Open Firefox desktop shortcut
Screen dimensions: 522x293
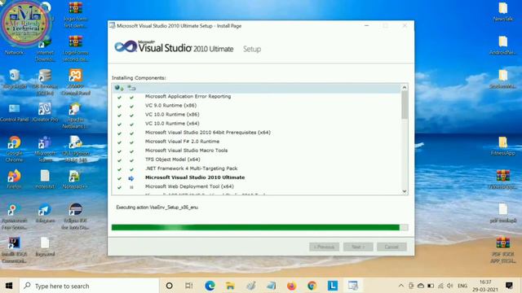coord(15,179)
